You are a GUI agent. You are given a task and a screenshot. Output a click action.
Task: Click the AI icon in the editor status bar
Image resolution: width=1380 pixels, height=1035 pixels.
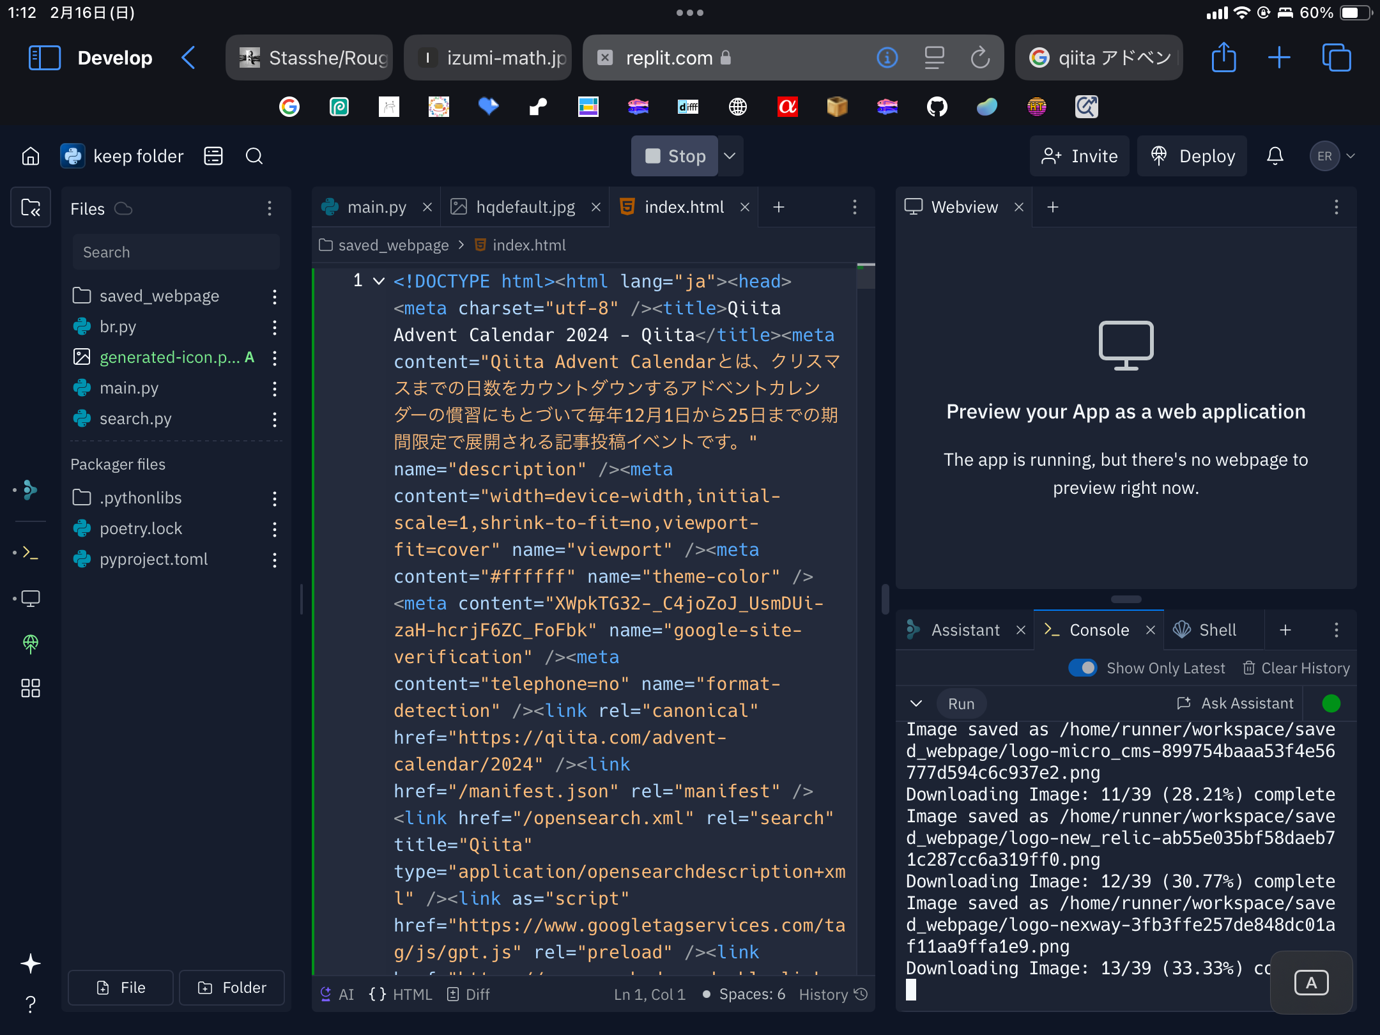click(x=326, y=994)
